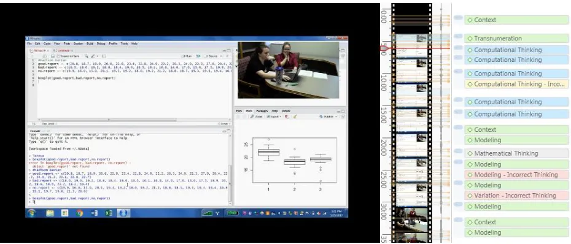Click the find/replace magnifier icon
This screenshot has height=244, width=571.
point(87,56)
